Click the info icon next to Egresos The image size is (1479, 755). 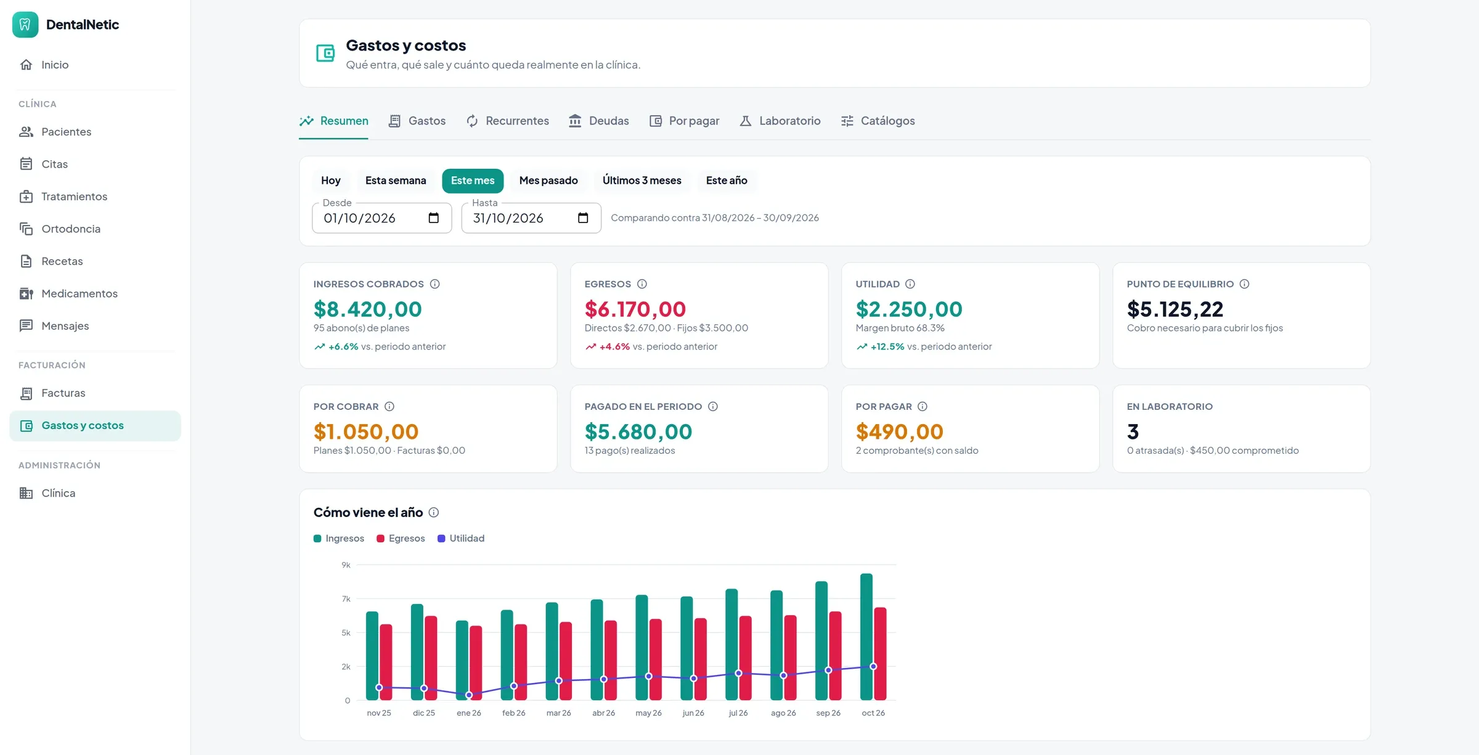click(642, 284)
